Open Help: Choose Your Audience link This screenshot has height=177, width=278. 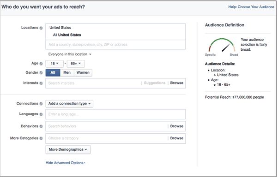(251, 7)
